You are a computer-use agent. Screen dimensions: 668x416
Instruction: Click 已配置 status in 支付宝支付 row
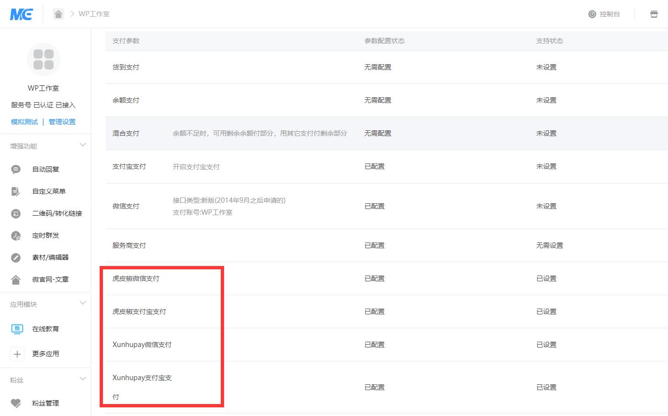tap(374, 166)
